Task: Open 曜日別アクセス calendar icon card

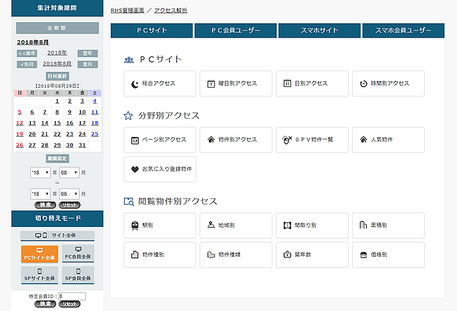Action: click(236, 83)
